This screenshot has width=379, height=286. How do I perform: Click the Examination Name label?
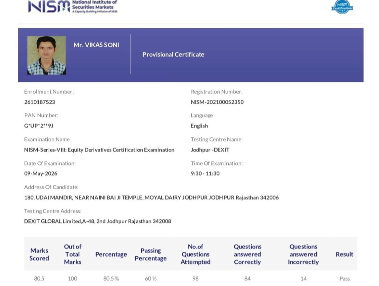click(47, 139)
